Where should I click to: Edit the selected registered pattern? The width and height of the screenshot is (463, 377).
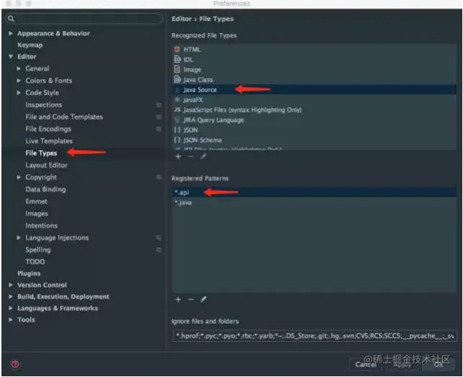pyautogui.click(x=203, y=299)
